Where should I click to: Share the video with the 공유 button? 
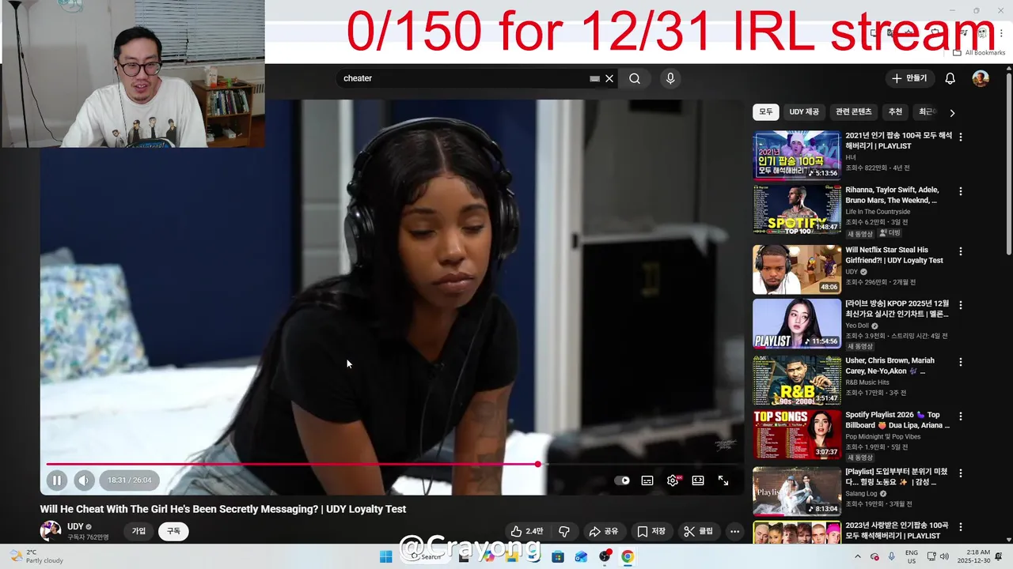point(603,531)
